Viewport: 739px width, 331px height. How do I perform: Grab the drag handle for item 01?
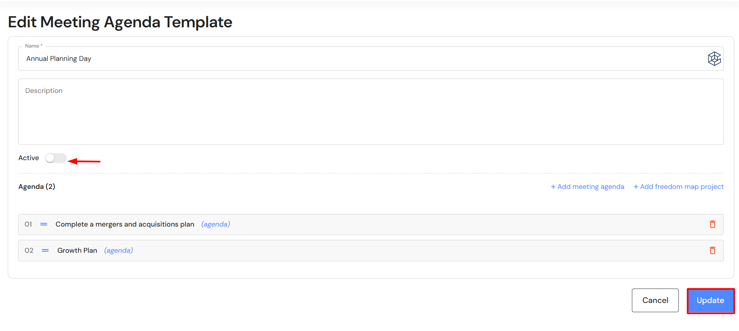44,224
